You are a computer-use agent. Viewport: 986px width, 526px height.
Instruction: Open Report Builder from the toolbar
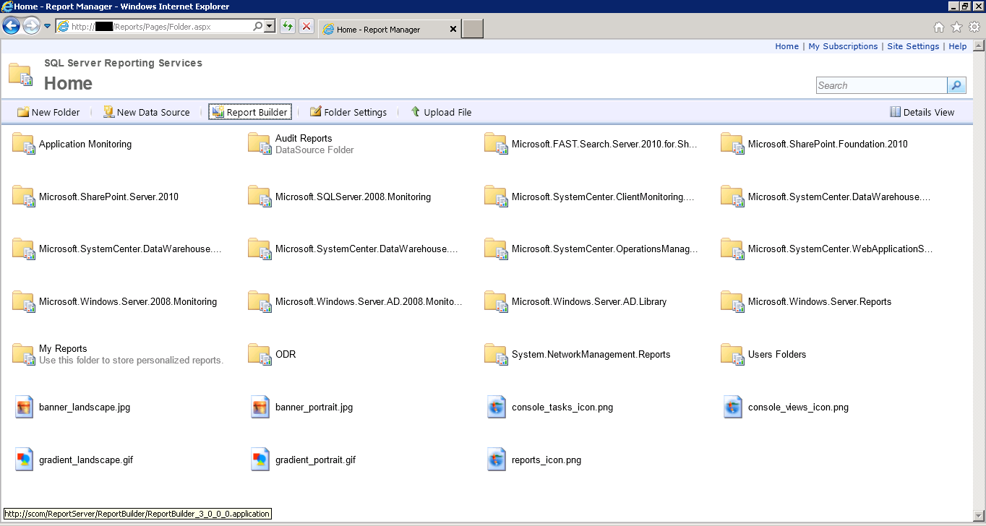tap(249, 112)
